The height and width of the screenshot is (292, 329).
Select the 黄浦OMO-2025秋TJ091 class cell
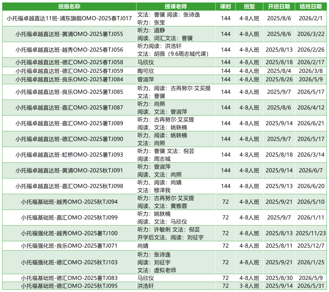tap(69, 170)
